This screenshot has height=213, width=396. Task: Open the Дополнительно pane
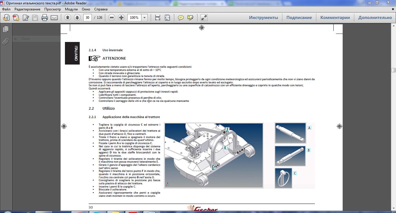point(375,18)
